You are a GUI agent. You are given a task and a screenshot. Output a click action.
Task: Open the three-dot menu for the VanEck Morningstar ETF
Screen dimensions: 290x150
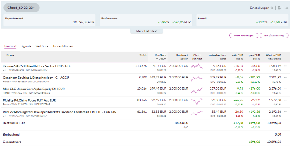(286, 112)
